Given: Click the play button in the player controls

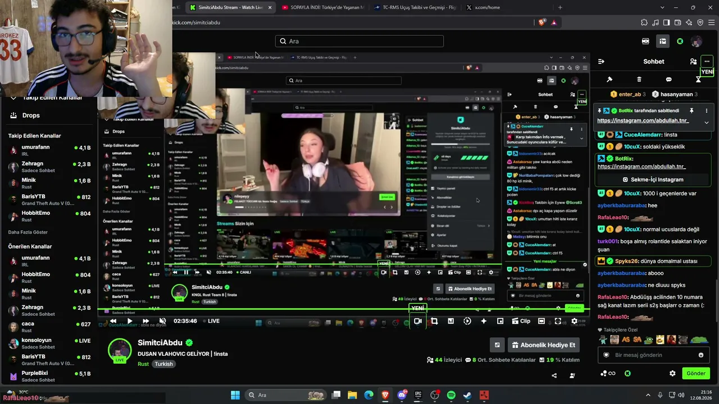Looking at the screenshot, I should pyautogui.click(x=129, y=321).
